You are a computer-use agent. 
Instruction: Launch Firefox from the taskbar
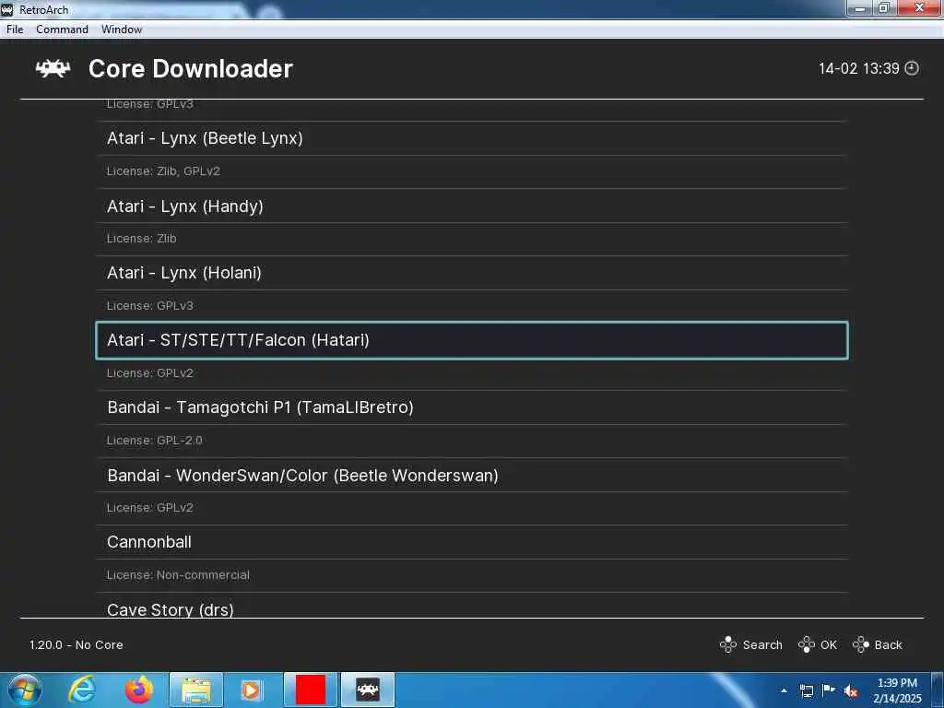pyautogui.click(x=139, y=690)
